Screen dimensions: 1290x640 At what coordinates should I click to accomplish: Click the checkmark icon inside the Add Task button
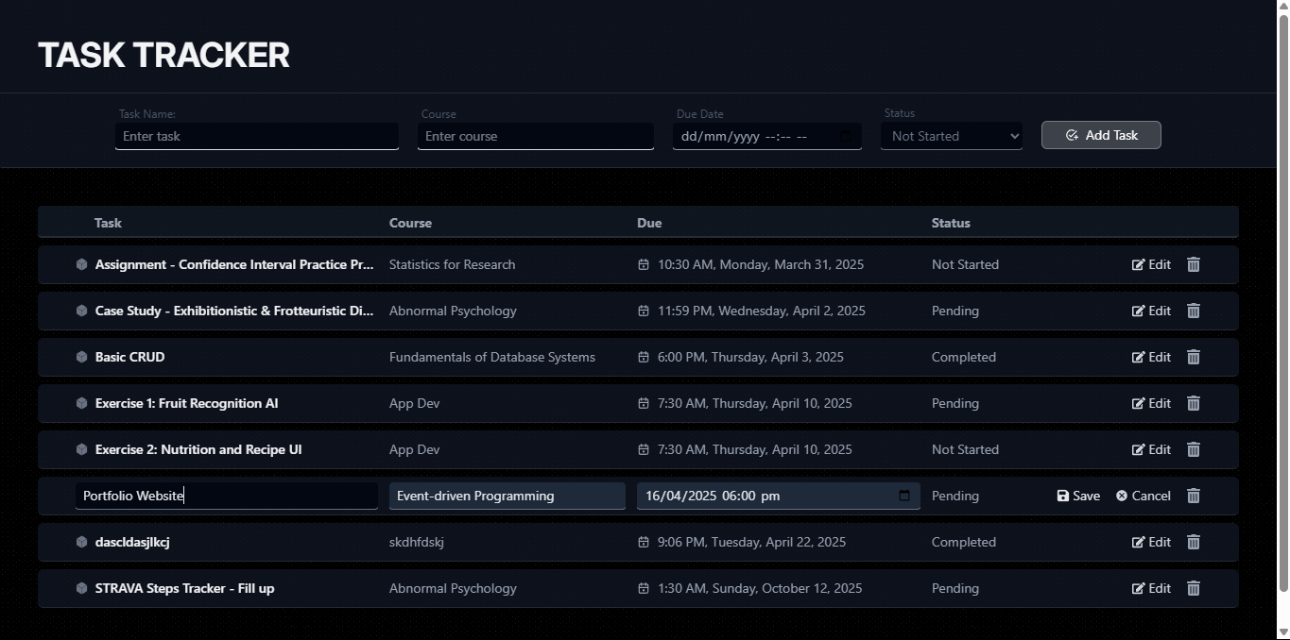(x=1072, y=135)
